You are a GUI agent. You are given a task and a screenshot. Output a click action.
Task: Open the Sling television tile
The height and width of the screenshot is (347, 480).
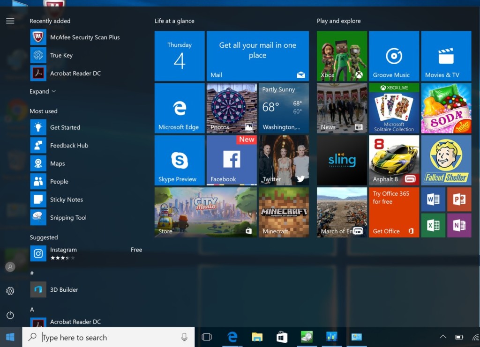[x=342, y=160]
